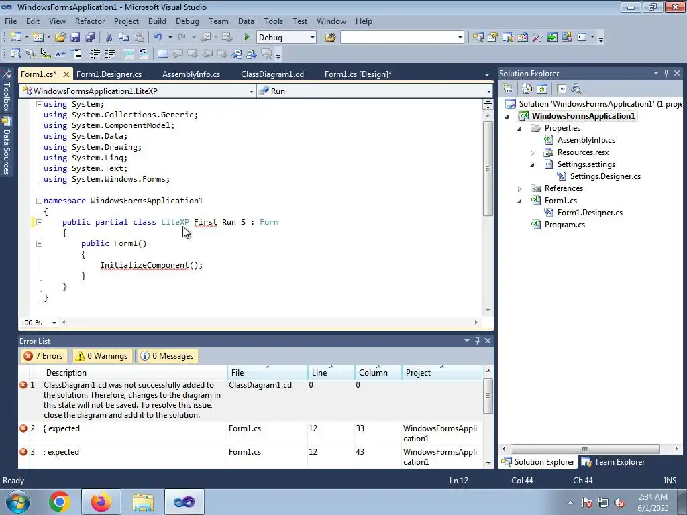Open the active documents tab list dropdown
The image size is (687, 515).
point(487,75)
